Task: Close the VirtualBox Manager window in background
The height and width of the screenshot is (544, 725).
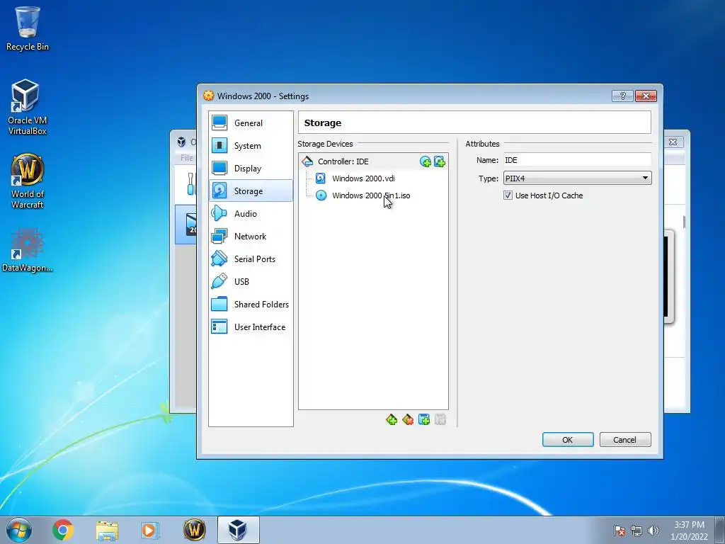Action: (x=673, y=142)
